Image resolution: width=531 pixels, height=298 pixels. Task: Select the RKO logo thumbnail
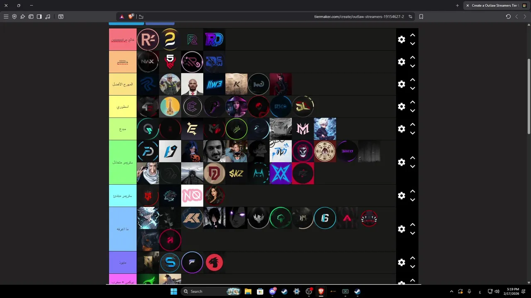tap(281, 106)
